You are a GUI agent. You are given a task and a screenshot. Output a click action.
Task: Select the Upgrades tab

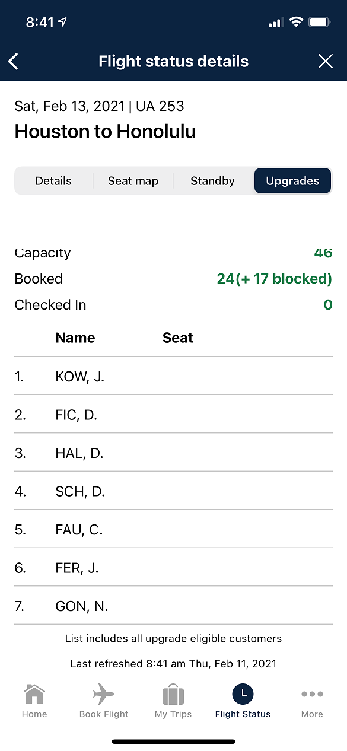tap(292, 181)
